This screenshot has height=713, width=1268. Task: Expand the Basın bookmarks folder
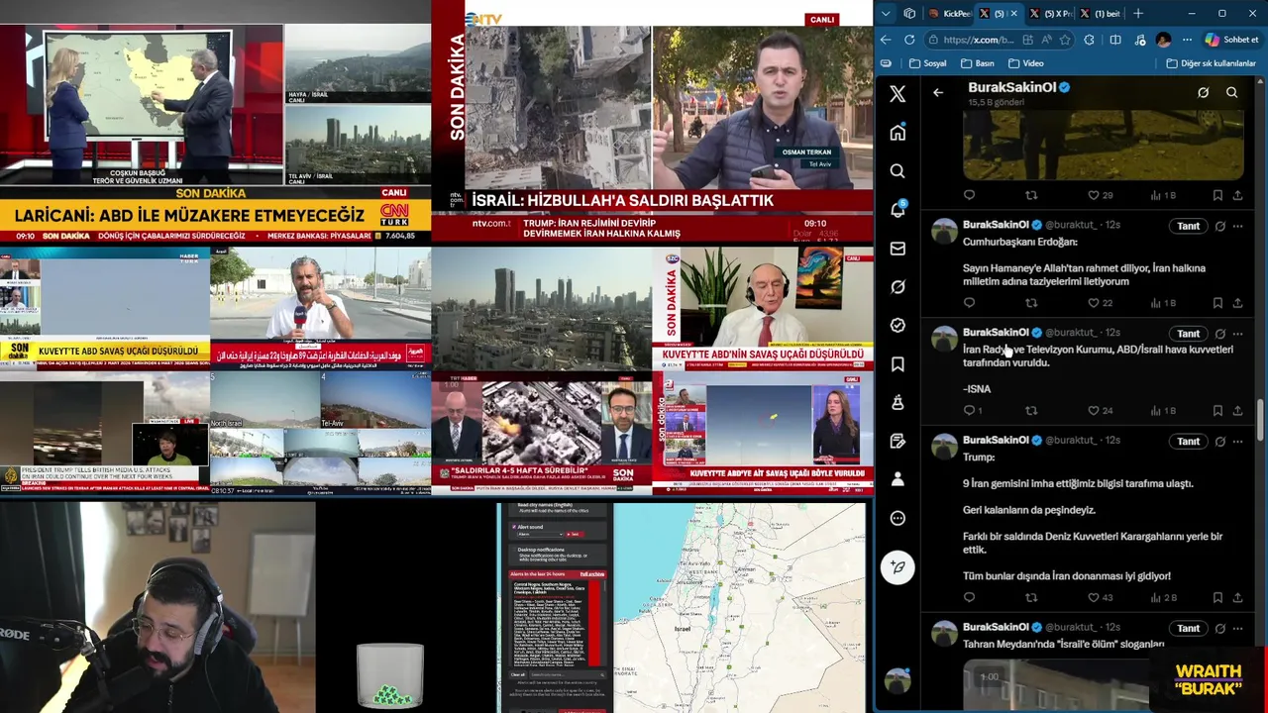[977, 63]
